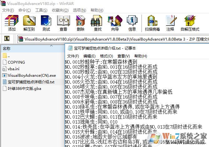Click the WinRAR title bar app icon

click(x=3, y=3)
